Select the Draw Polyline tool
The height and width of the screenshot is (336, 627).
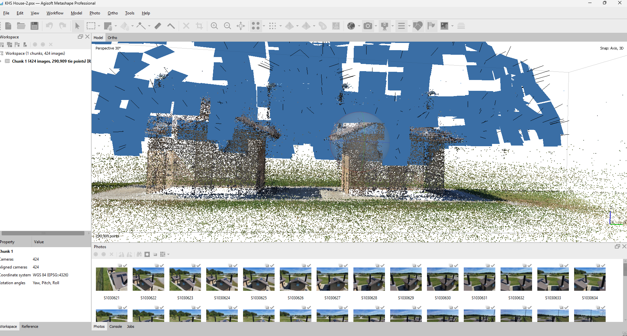141,26
